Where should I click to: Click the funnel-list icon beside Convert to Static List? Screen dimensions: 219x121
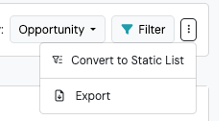57,60
